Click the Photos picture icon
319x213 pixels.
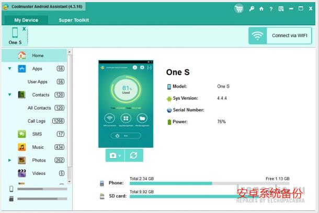[22, 160]
